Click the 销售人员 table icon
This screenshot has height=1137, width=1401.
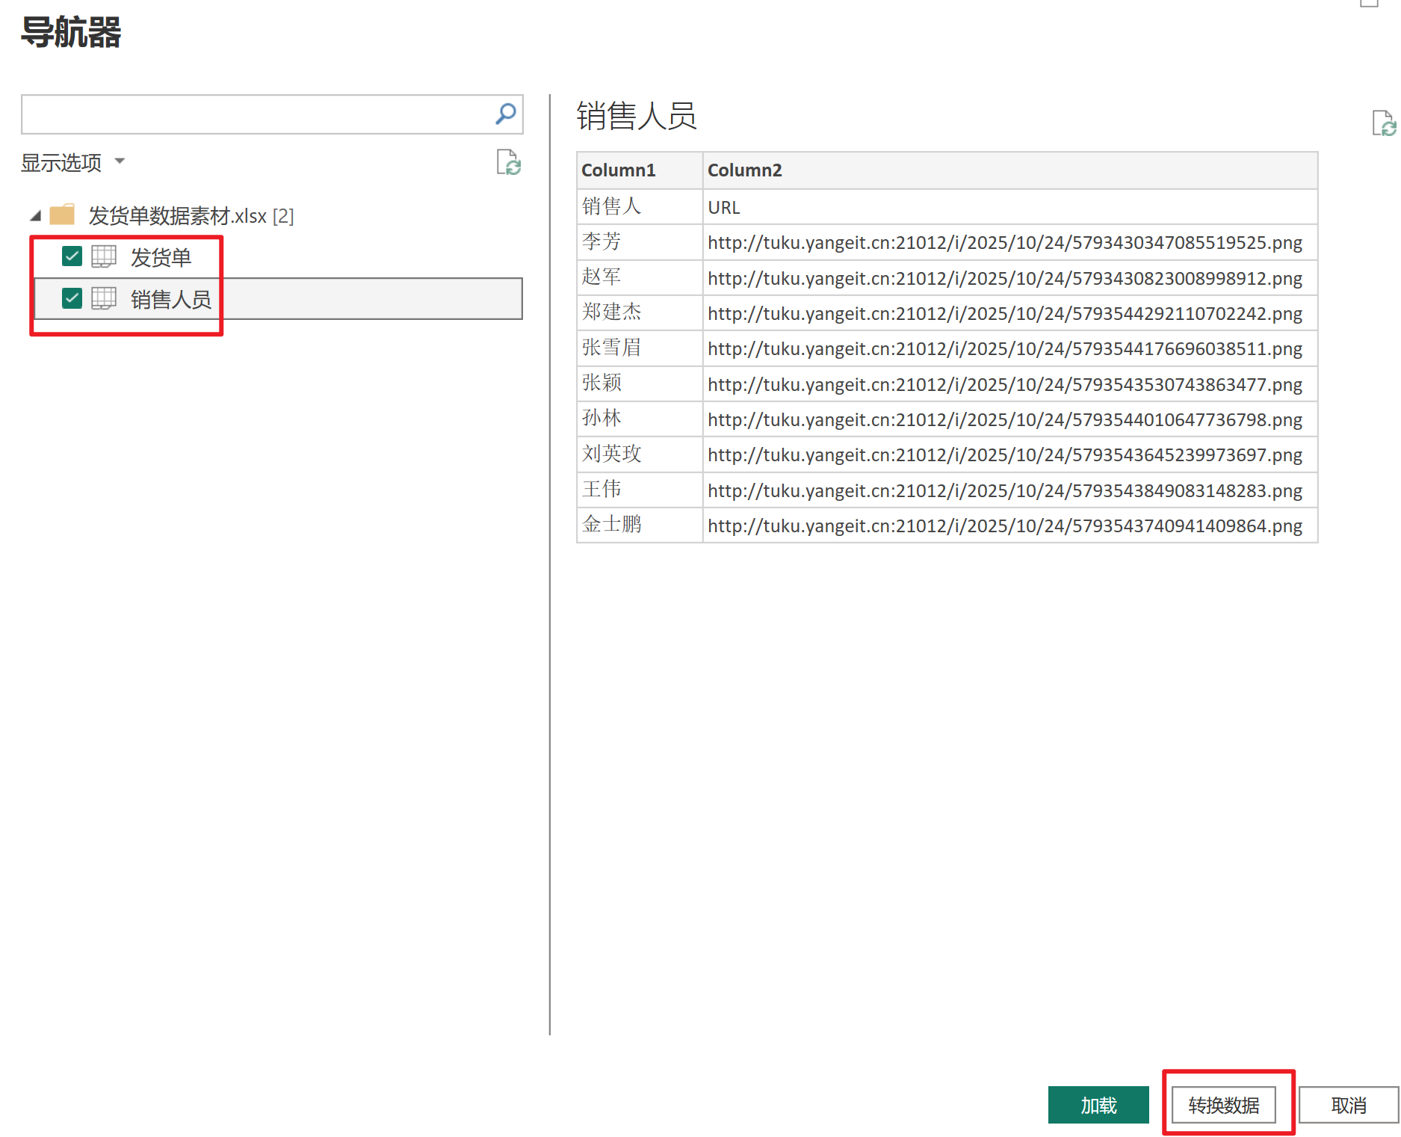pos(104,299)
